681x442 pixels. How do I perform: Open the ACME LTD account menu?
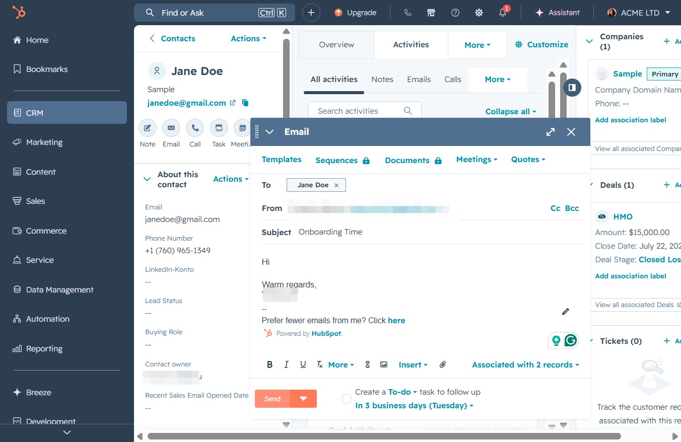[x=639, y=13]
